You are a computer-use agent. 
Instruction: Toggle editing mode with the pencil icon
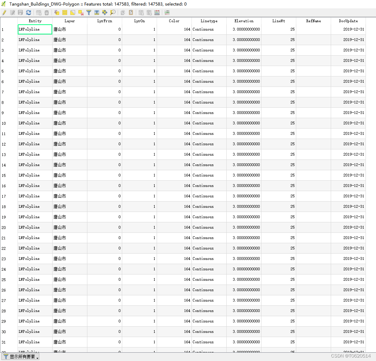pyautogui.click(x=4, y=13)
